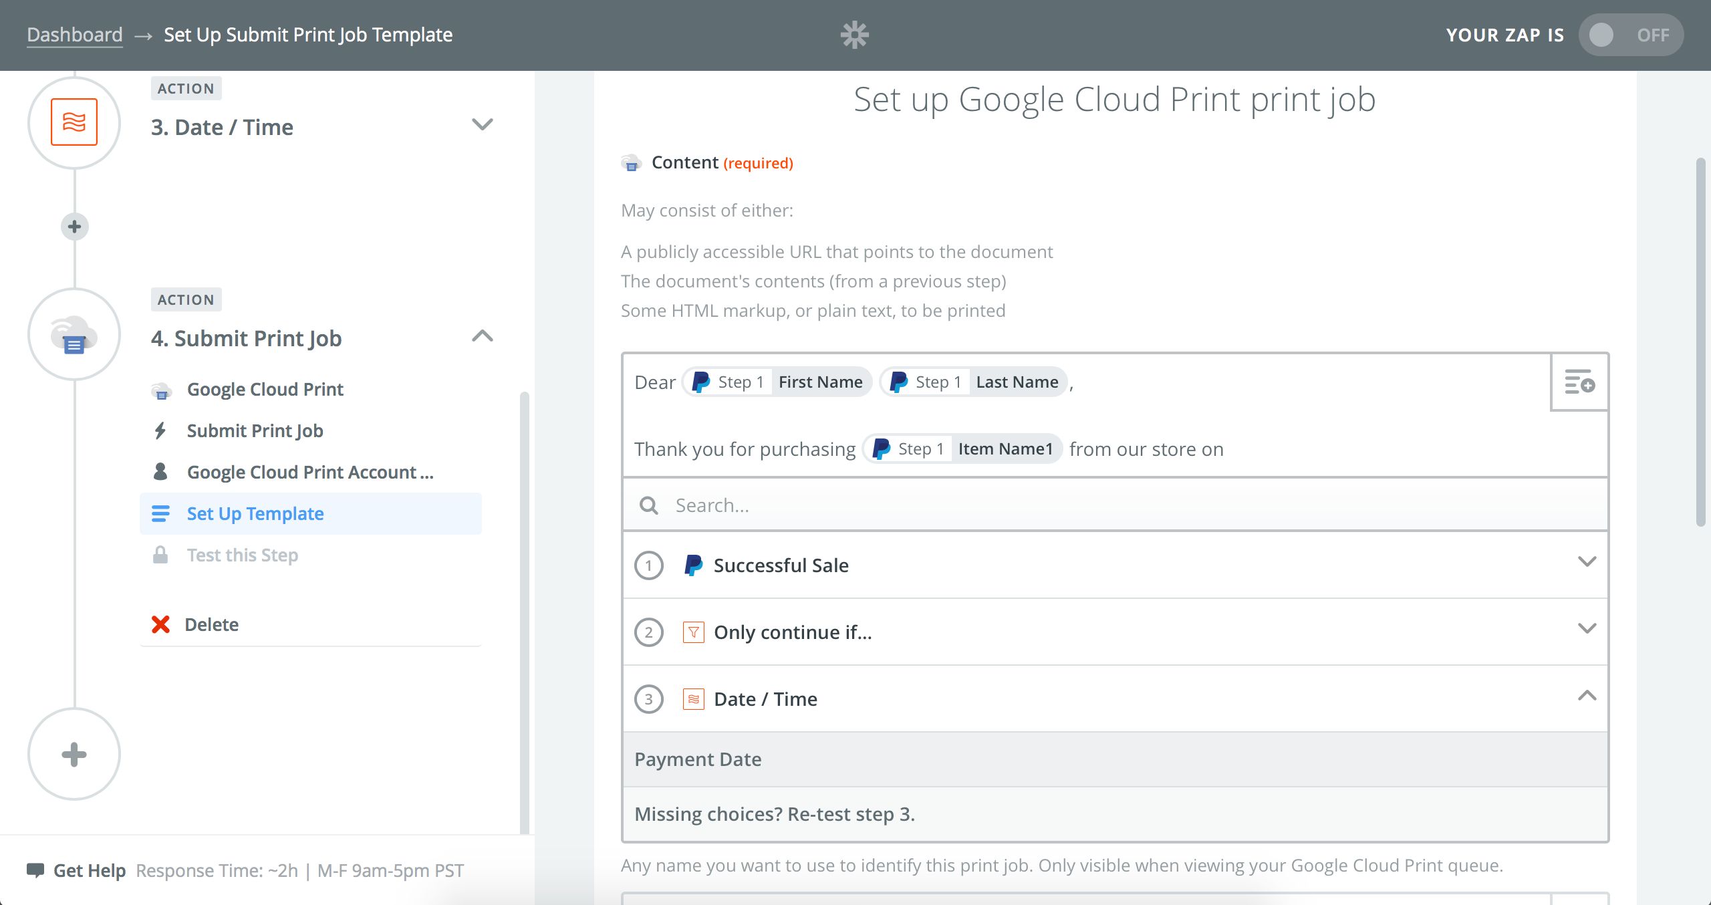This screenshot has width=1711, height=905.
Task: Expand Only continue if... field list
Action: [1587, 628]
